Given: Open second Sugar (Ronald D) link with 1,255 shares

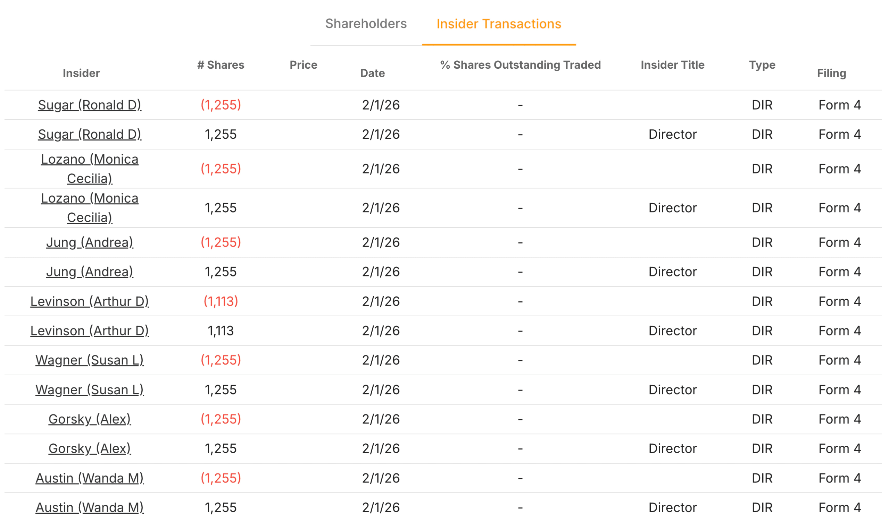Looking at the screenshot, I should point(90,134).
